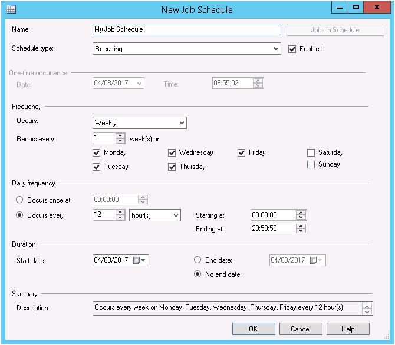Increase the Starting at time
The width and height of the screenshot is (395, 345).
(301, 213)
